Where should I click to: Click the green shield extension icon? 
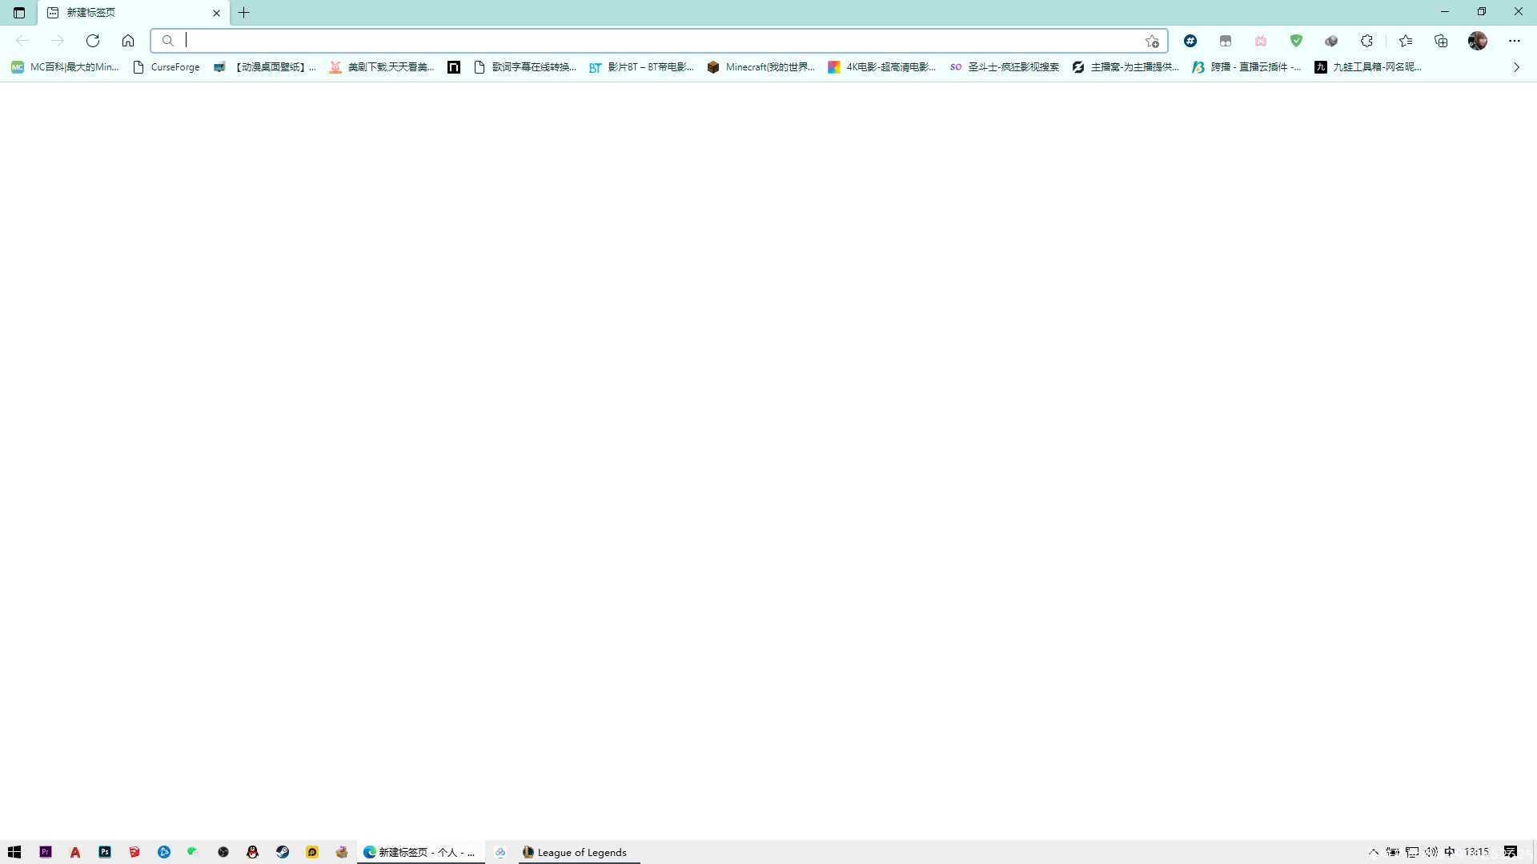pyautogui.click(x=1296, y=41)
